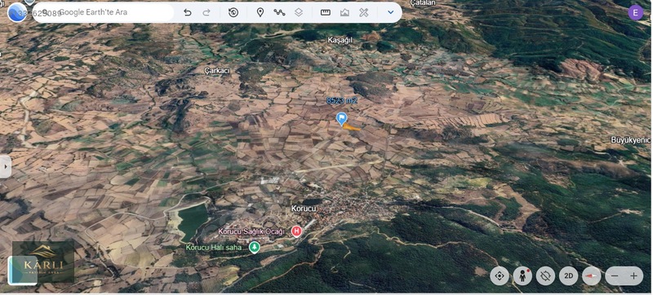The width and height of the screenshot is (653, 295).
Task: Click the blue flag placemark
Action: tap(341, 119)
